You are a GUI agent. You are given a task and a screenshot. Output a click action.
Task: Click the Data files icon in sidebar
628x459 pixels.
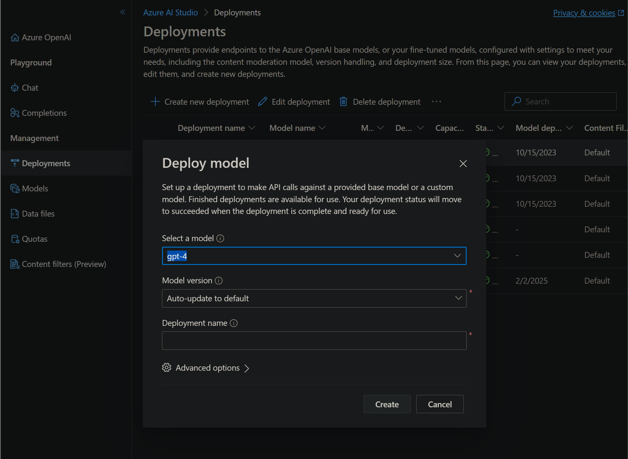[x=15, y=214]
